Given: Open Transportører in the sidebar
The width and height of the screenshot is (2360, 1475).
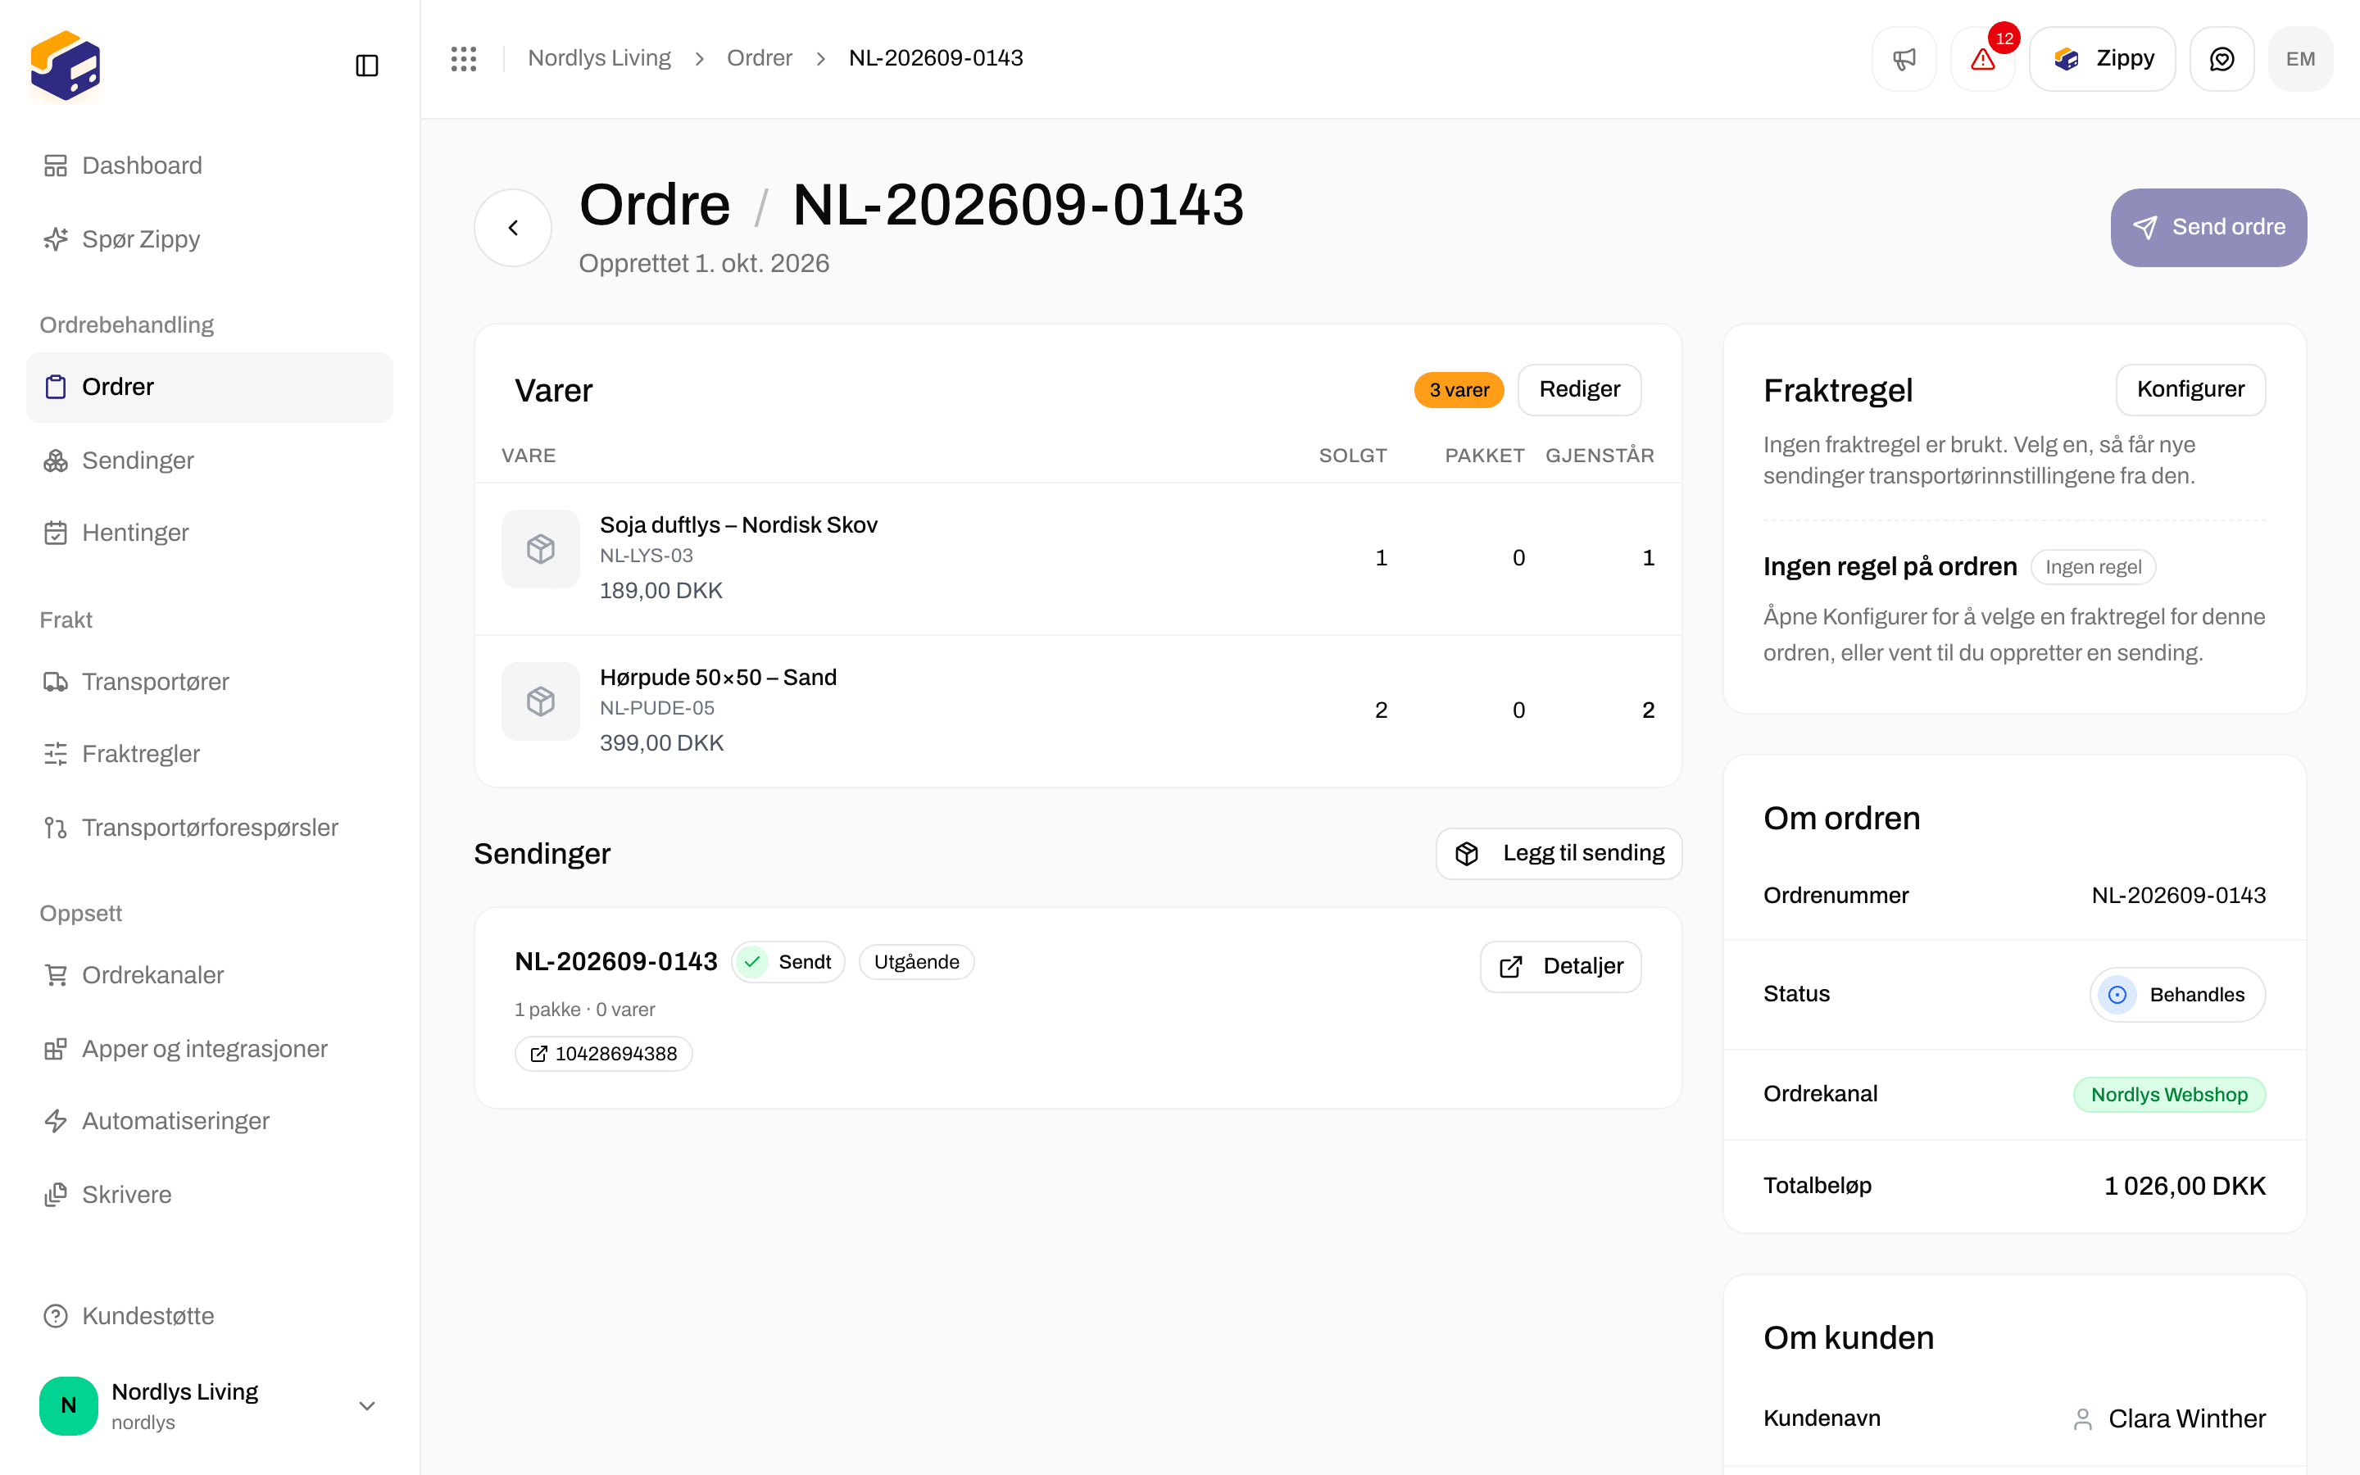Looking at the screenshot, I should click(210, 682).
